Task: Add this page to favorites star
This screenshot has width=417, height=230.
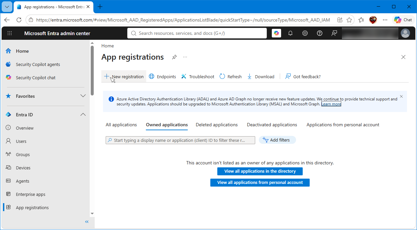Action: pos(349,20)
